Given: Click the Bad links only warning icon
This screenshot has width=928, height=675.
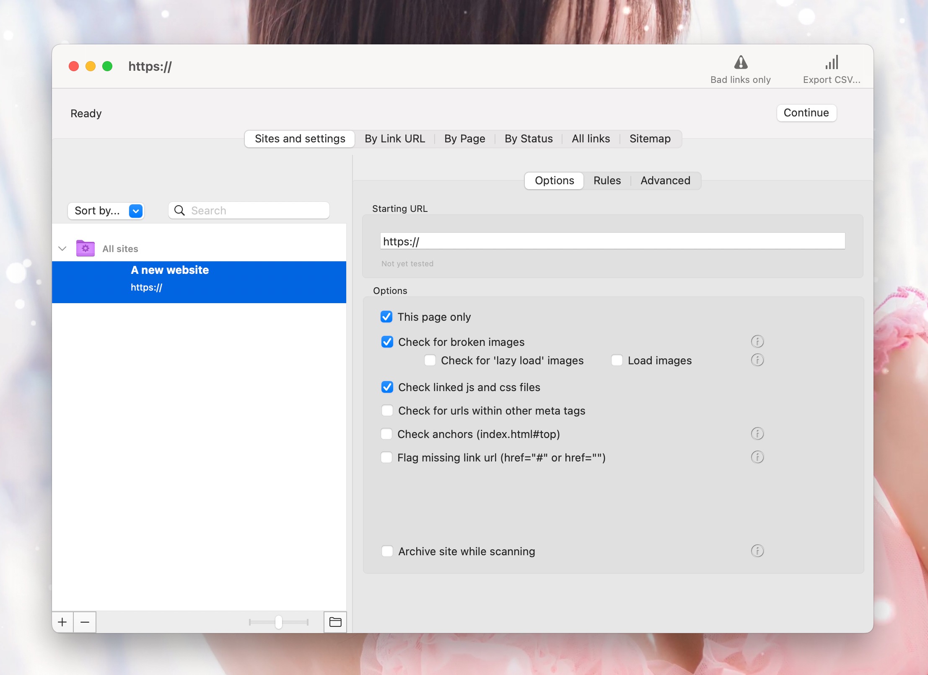Looking at the screenshot, I should click(741, 63).
